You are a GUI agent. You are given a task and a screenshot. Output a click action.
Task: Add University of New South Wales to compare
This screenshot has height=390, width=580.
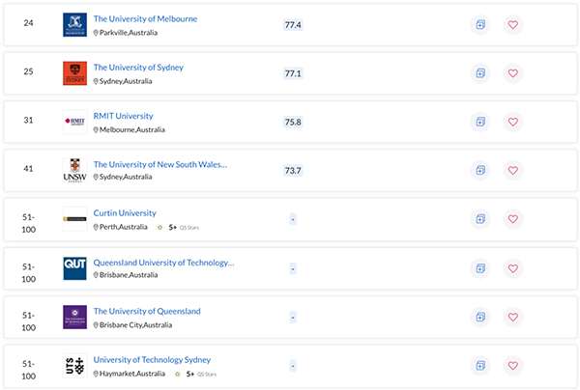point(480,170)
